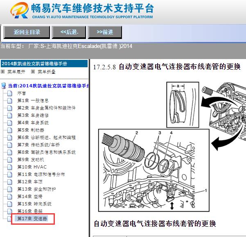Screen dimensions: 246x237
Task: Click the page icon beside 第16章
Action: (10, 212)
